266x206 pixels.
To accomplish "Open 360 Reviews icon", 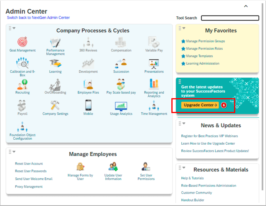I will 88,42.
